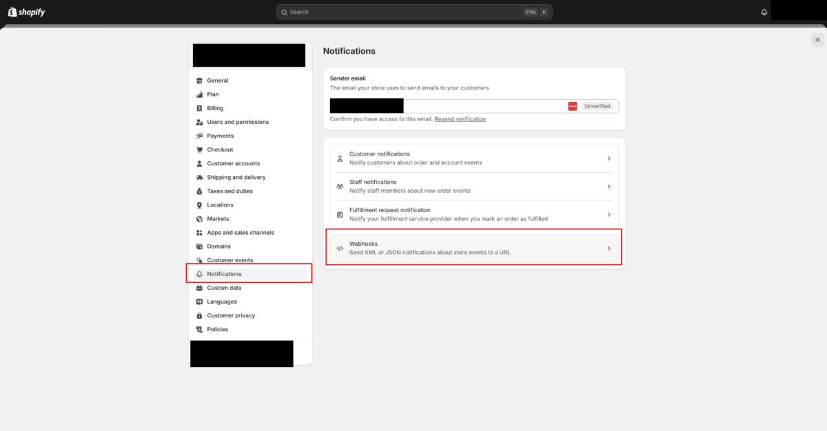
Task: Click the red password manager icon in email field
Action: [x=573, y=106]
